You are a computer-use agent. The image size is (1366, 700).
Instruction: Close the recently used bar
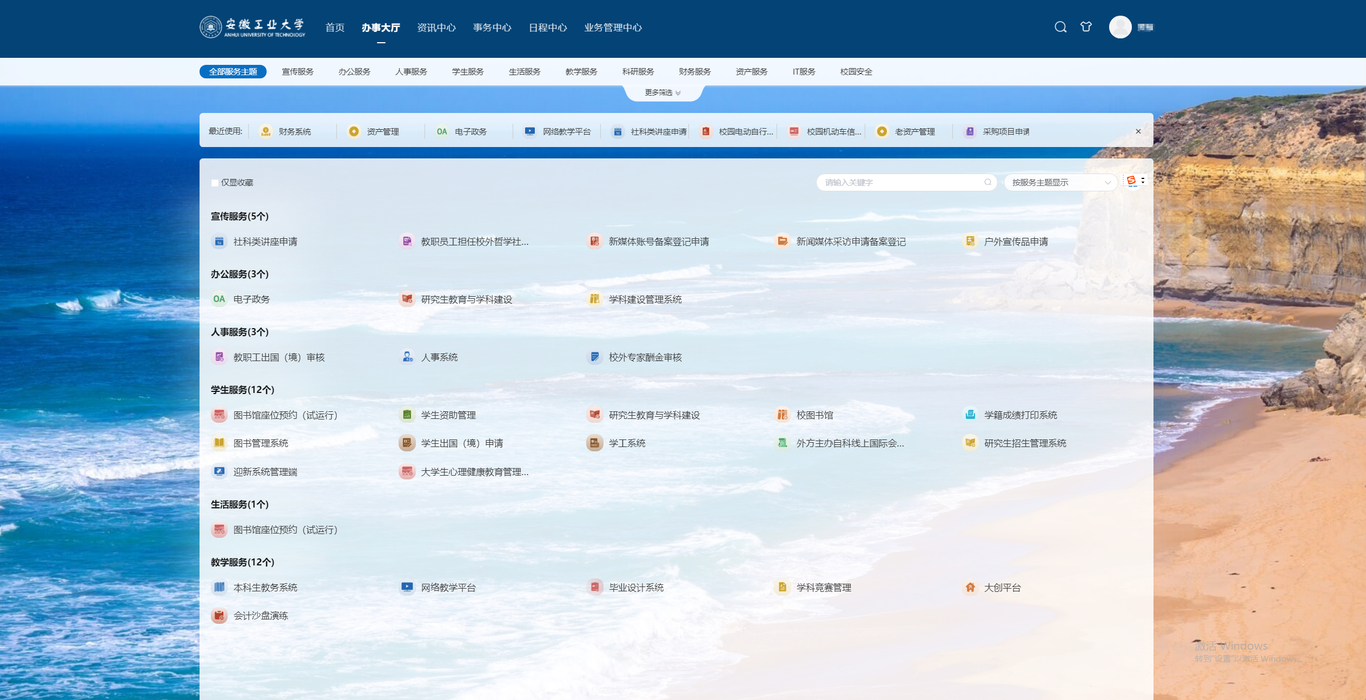(x=1138, y=131)
